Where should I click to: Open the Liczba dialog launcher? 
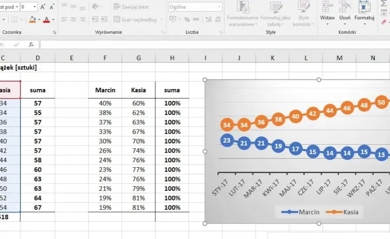pyautogui.click(x=221, y=32)
